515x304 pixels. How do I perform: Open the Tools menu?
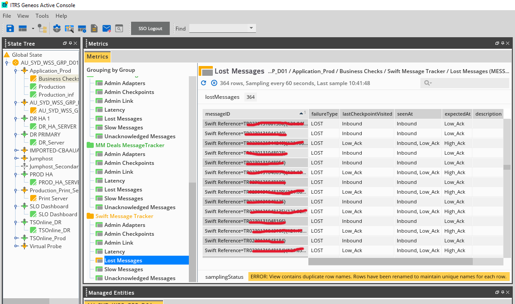pos(42,16)
